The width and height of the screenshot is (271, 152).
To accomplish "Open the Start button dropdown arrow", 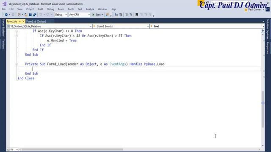I will tap(102, 15).
